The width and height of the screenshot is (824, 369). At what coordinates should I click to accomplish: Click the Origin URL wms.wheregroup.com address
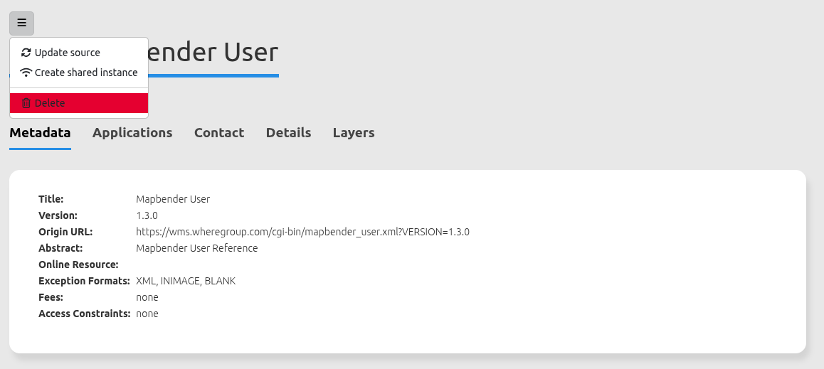(x=302, y=232)
